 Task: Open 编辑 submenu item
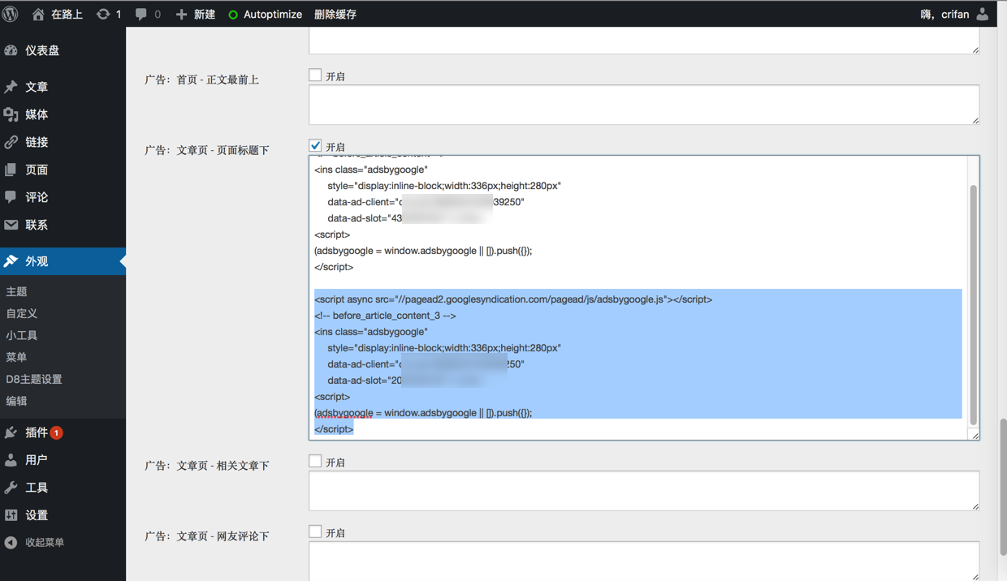[16, 401]
